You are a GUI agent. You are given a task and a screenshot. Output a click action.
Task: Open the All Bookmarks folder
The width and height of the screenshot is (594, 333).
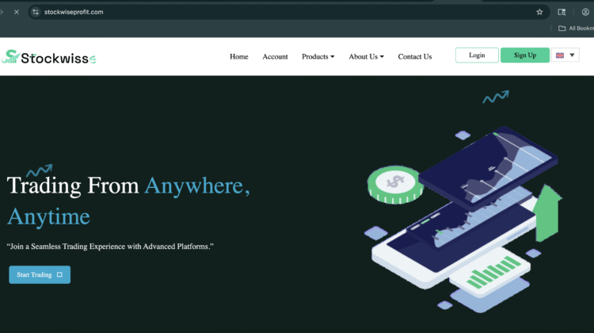click(x=576, y=28)
